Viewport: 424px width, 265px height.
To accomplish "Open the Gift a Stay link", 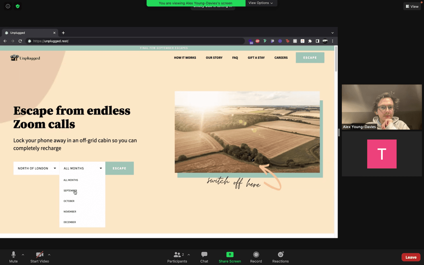I will click(x=256, y=58).
